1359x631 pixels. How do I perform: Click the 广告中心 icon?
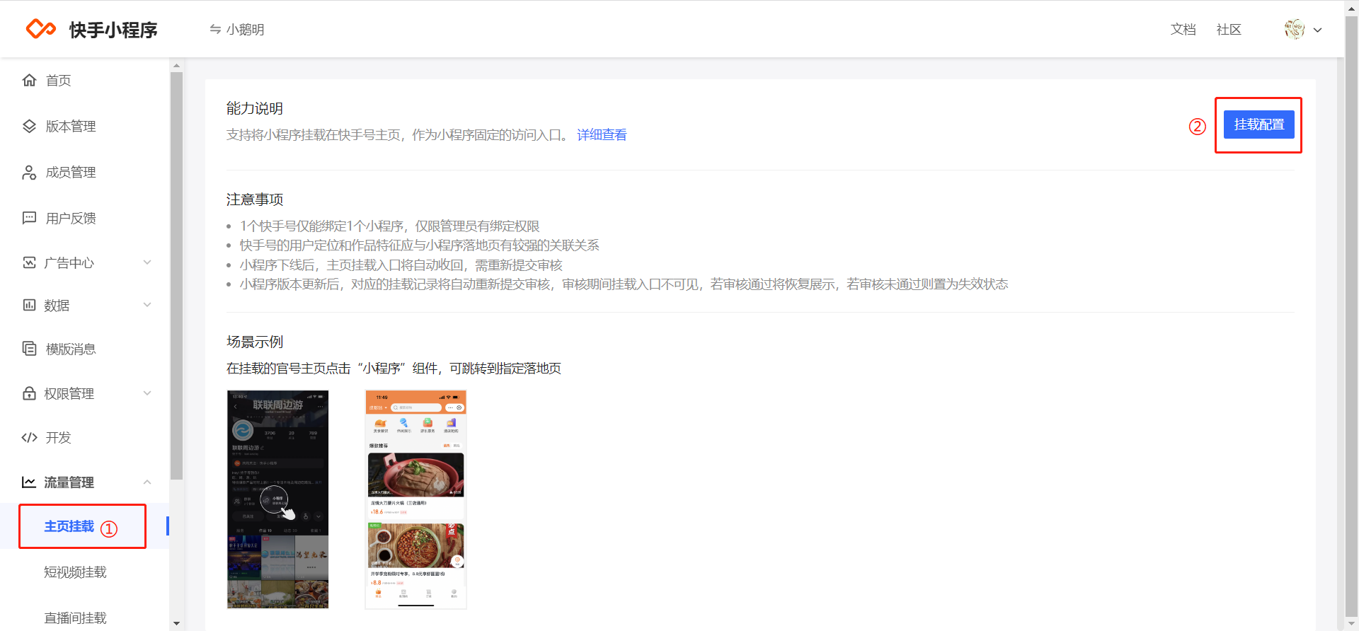[29, 262]
